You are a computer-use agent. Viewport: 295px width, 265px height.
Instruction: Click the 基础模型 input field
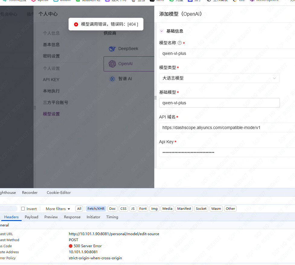tap(219, 103)
